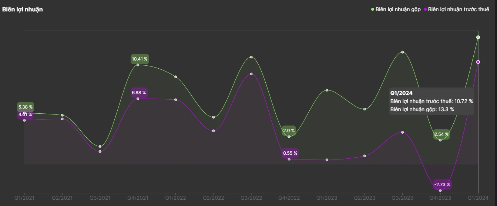497x206 pixels.
Task: Click the -2.73 % purple data label
Action: point(442,185)
